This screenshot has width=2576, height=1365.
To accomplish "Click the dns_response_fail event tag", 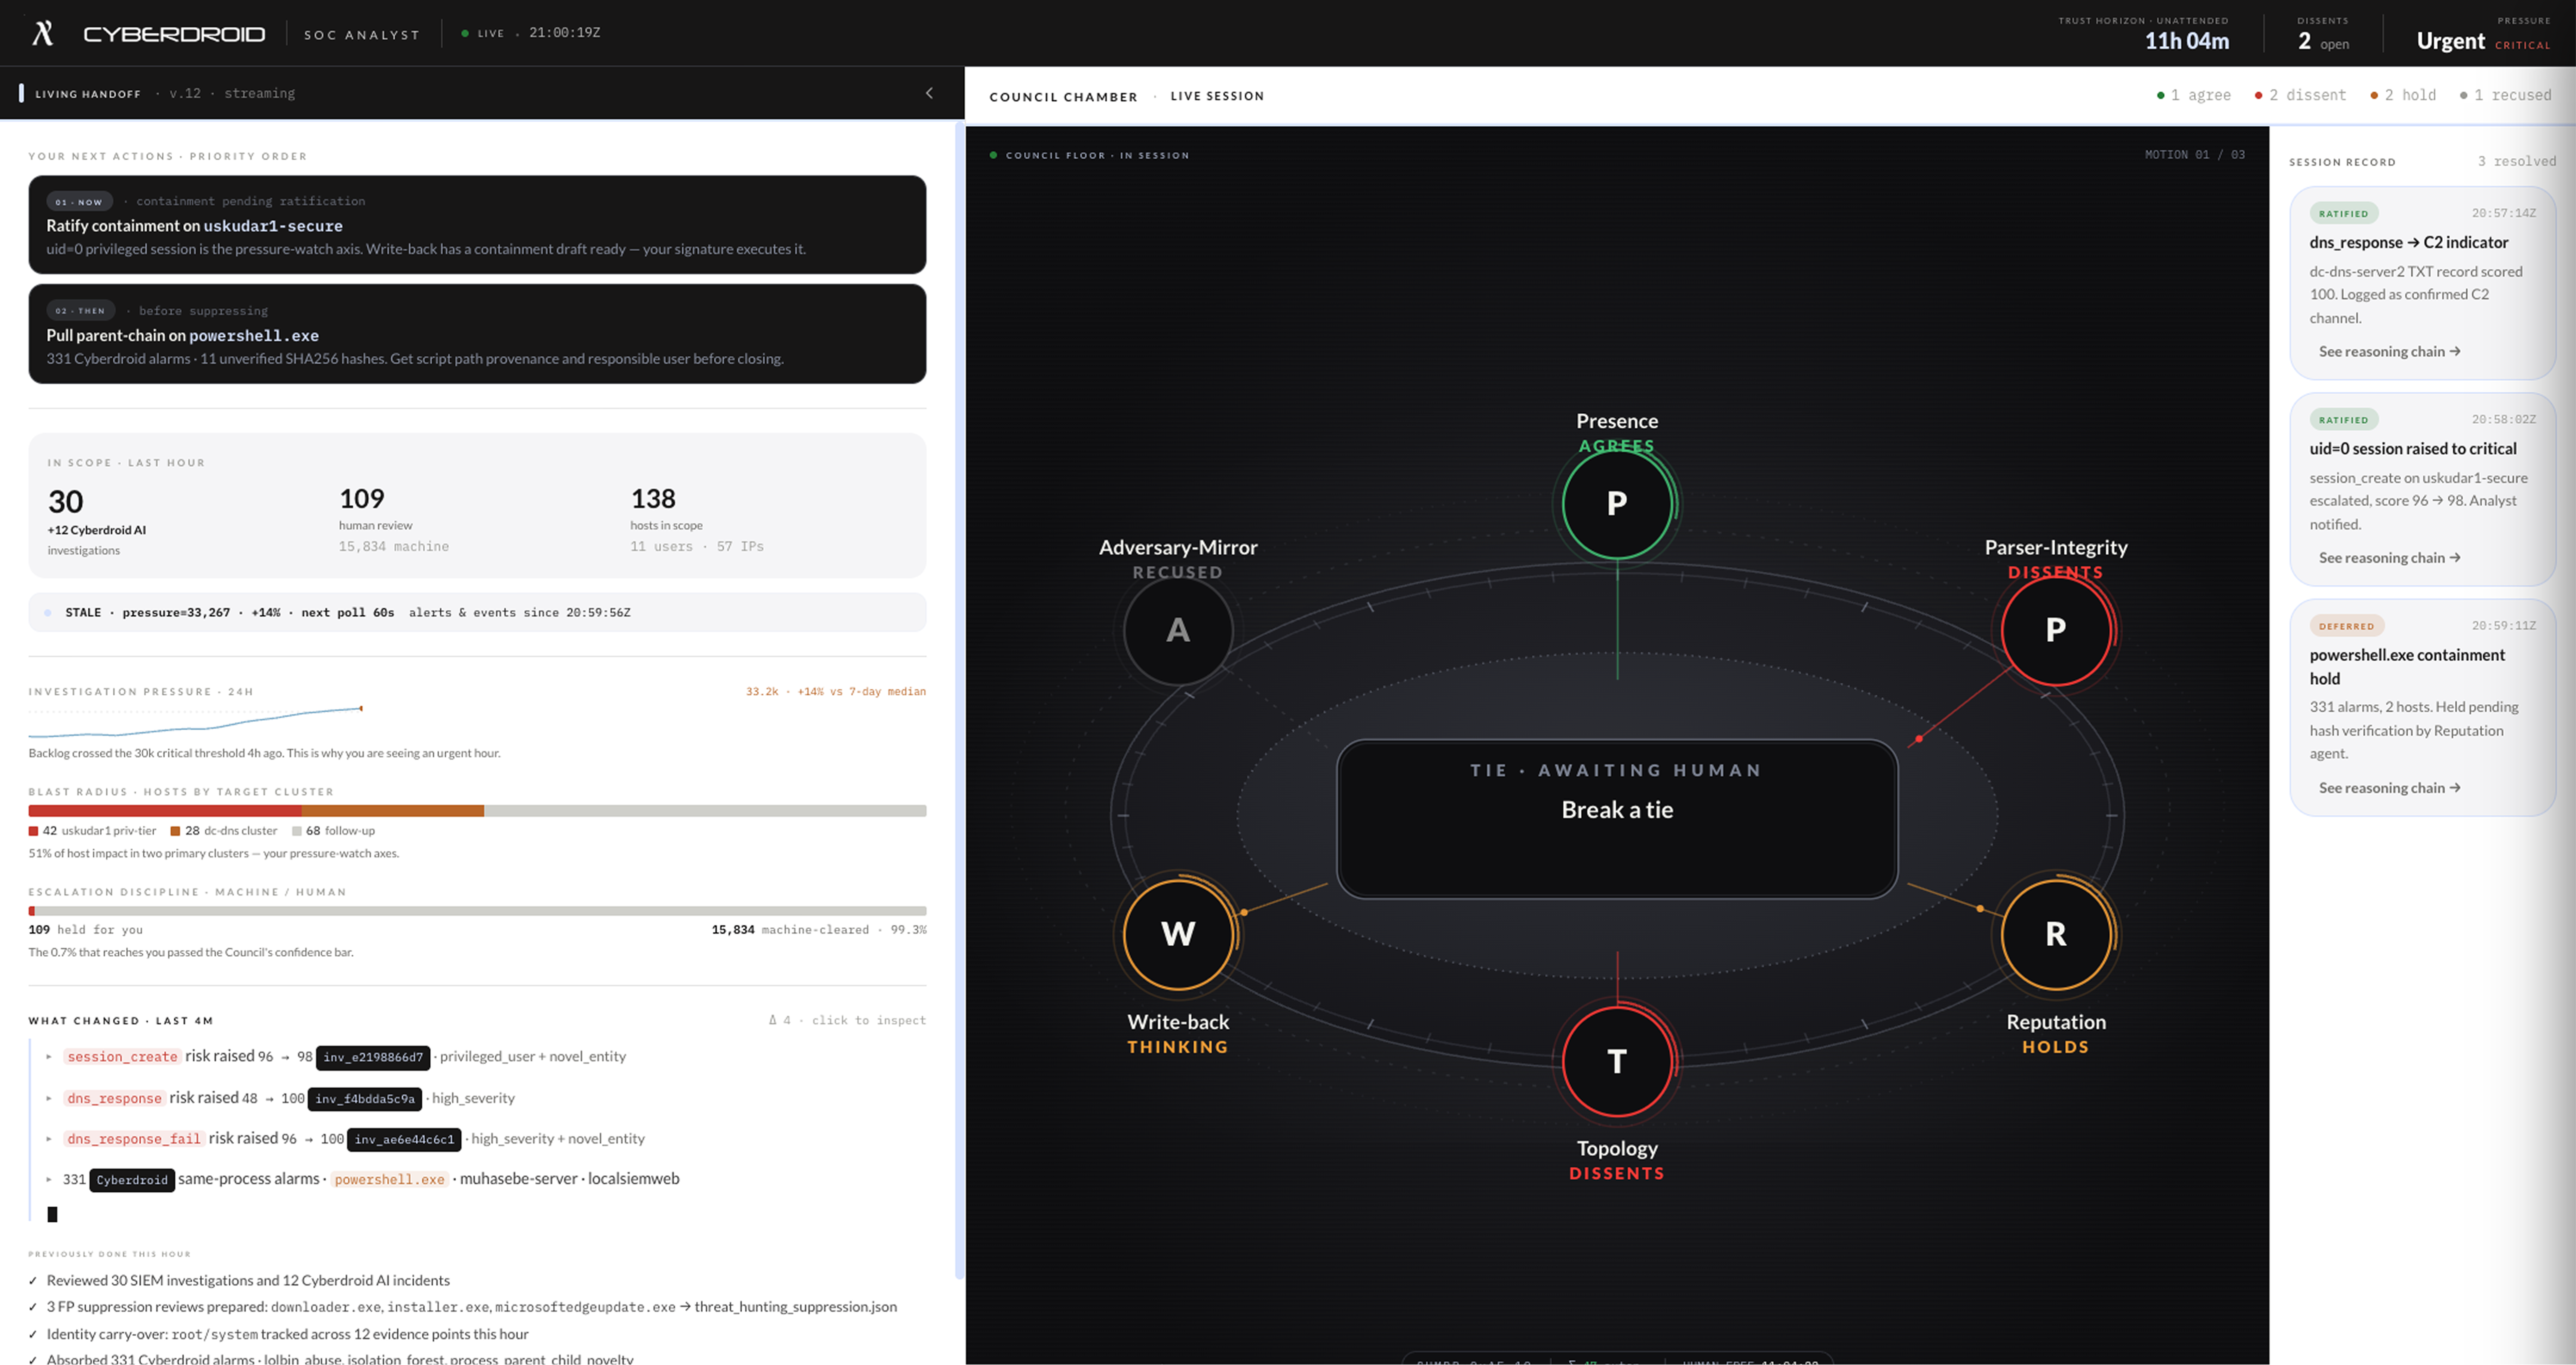I will tap(134, 1139).
